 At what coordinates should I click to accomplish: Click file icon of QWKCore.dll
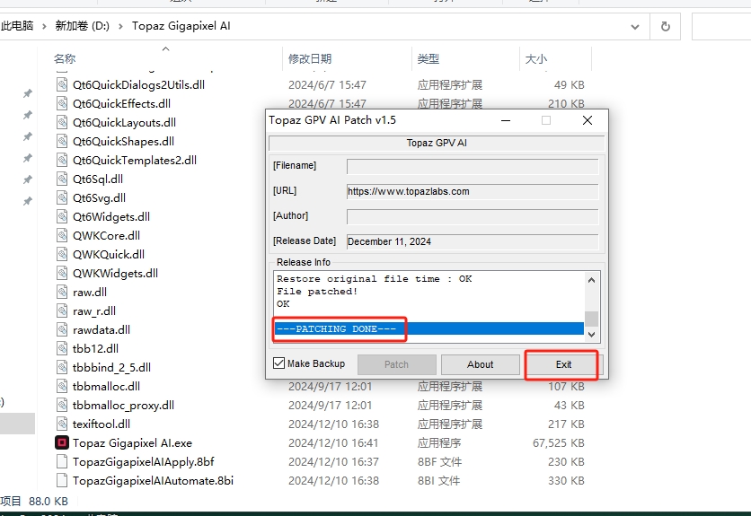[x=62, y=235]
